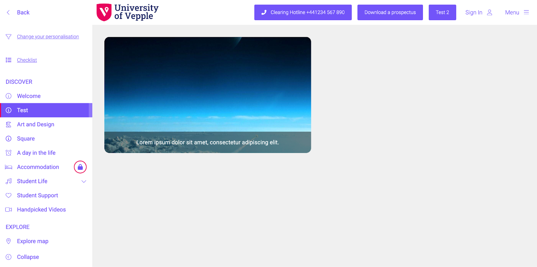Click the info icon in the Test row
Viewport: 537px width, 267px height.
9,110
